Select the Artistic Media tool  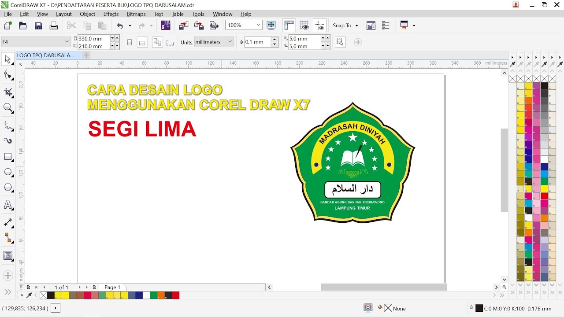[8, 141]
